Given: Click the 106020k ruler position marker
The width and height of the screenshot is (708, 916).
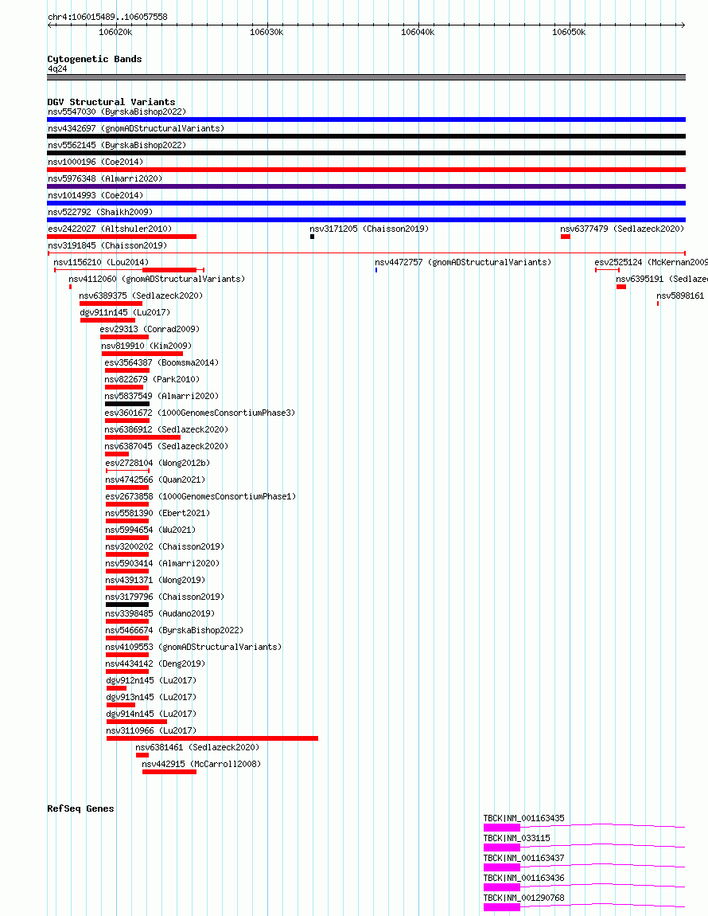Looking at the screenshot, I should point(115,32).
